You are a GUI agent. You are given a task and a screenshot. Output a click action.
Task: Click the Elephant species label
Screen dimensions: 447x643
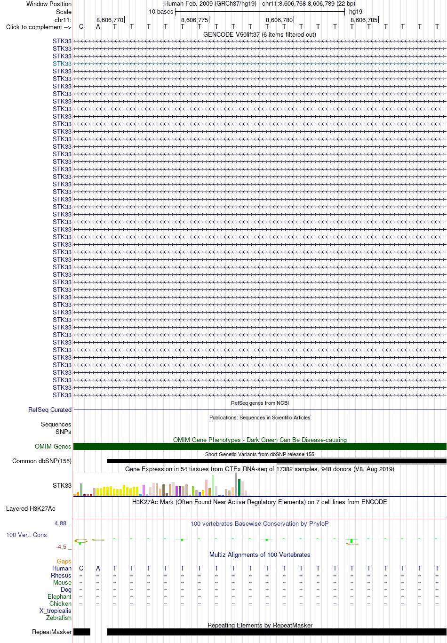pyautogui.click(x=59, y=596)
